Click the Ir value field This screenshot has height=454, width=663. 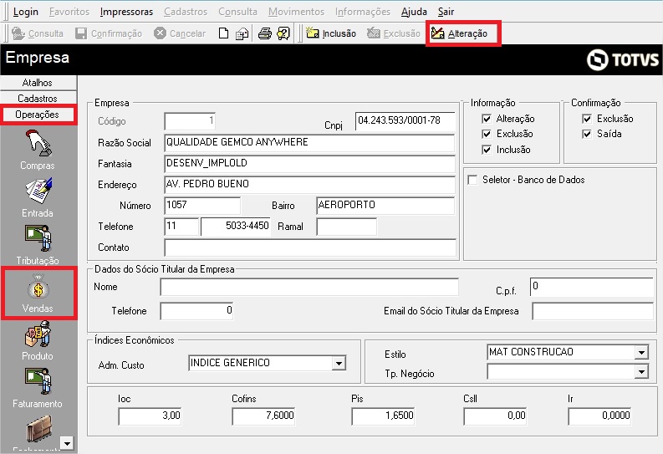599,416
